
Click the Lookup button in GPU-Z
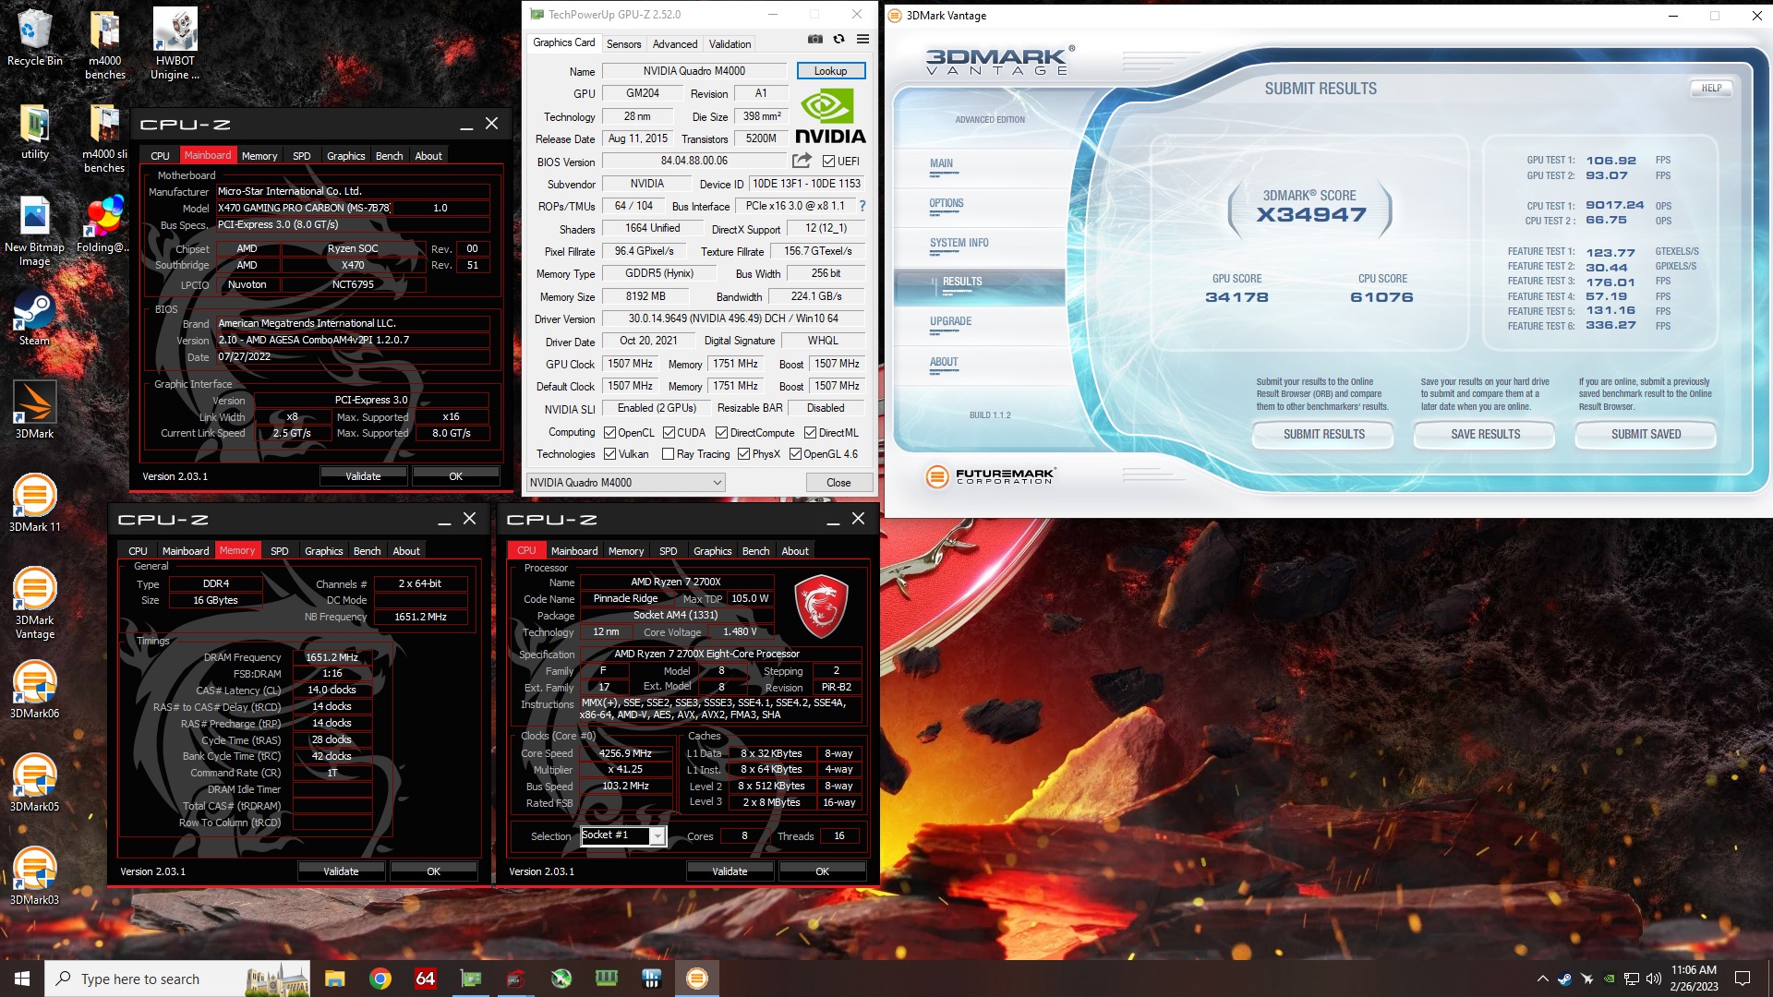tap(830, 71)
